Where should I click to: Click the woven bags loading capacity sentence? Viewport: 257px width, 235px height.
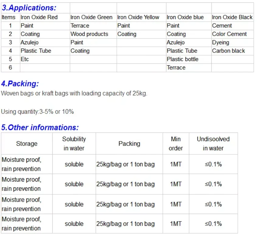tap(74, 93)
